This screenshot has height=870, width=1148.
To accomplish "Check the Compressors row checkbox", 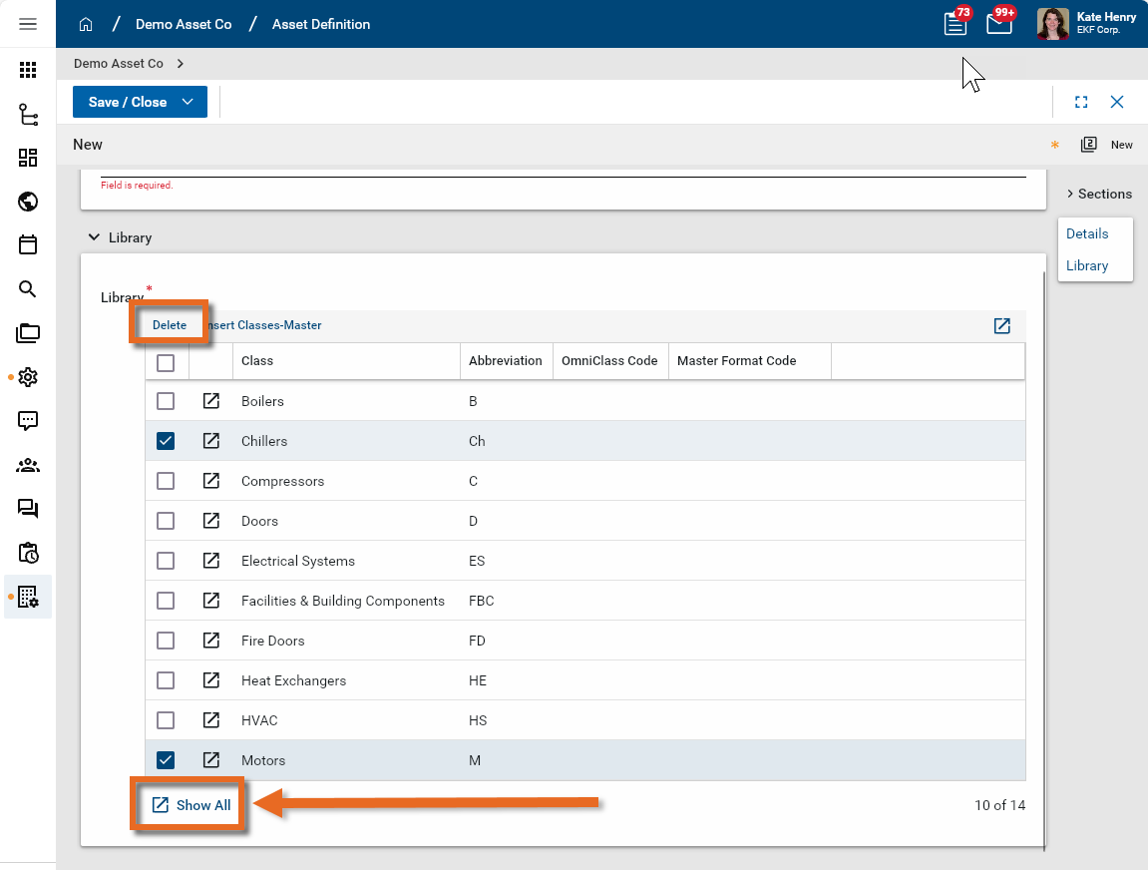I will pos(166,481).
